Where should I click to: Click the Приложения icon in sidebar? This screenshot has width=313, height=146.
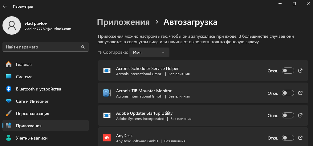click(8, 125)
